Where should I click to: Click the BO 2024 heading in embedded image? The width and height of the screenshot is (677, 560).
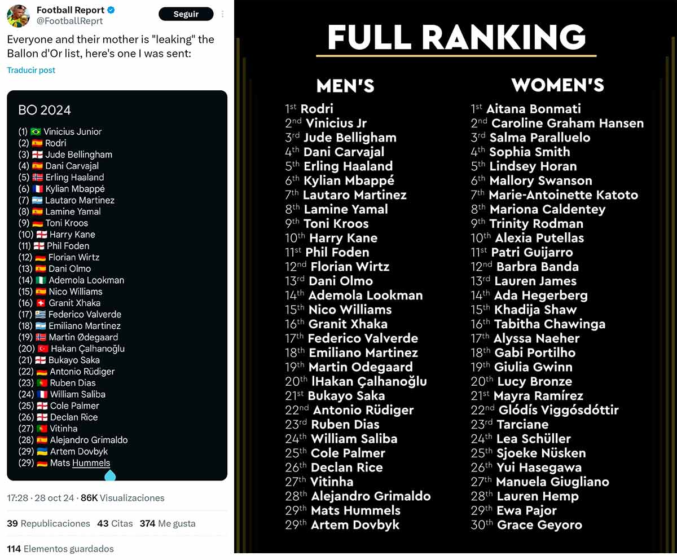click(x=45, y=110)
